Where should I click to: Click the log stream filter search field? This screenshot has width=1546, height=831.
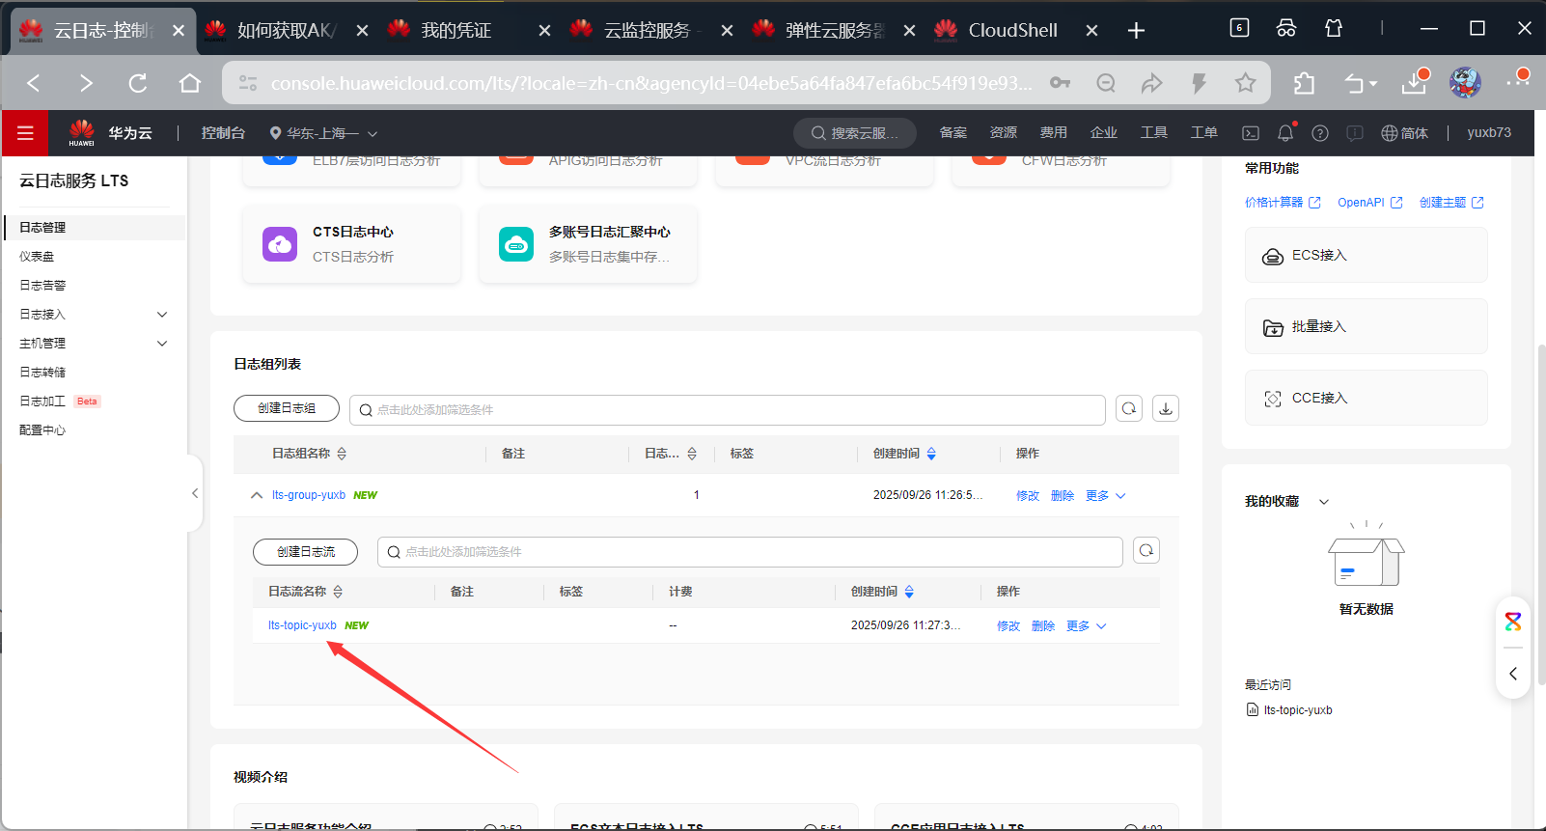click(750, 551)
